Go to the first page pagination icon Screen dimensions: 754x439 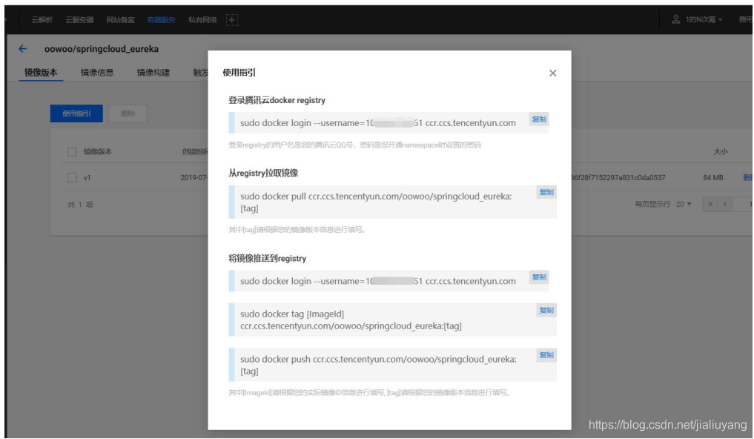tap(710, 205)
